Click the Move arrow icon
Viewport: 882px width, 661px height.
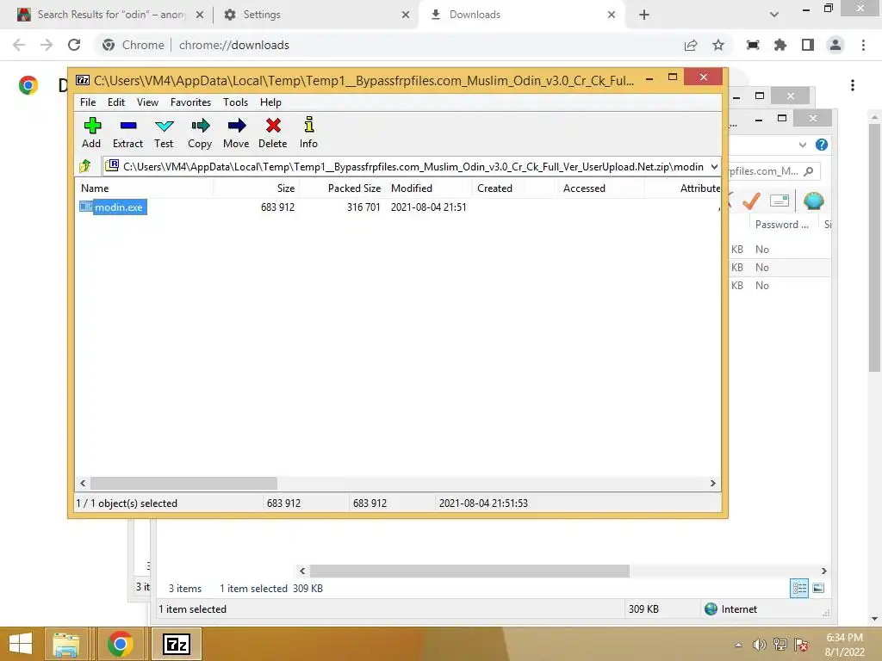pos(236,133)
